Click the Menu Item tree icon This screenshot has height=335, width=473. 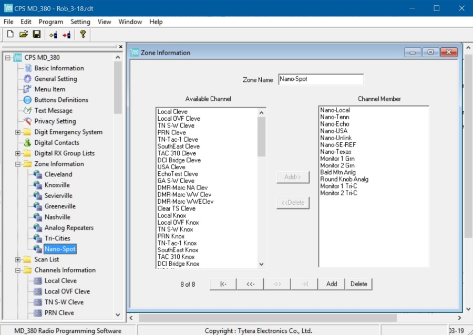[x=27, y=89]
